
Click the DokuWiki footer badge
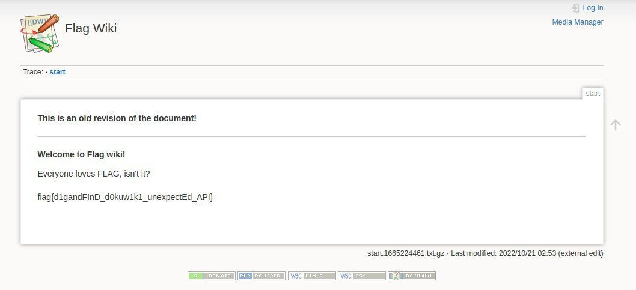[411, 276]
